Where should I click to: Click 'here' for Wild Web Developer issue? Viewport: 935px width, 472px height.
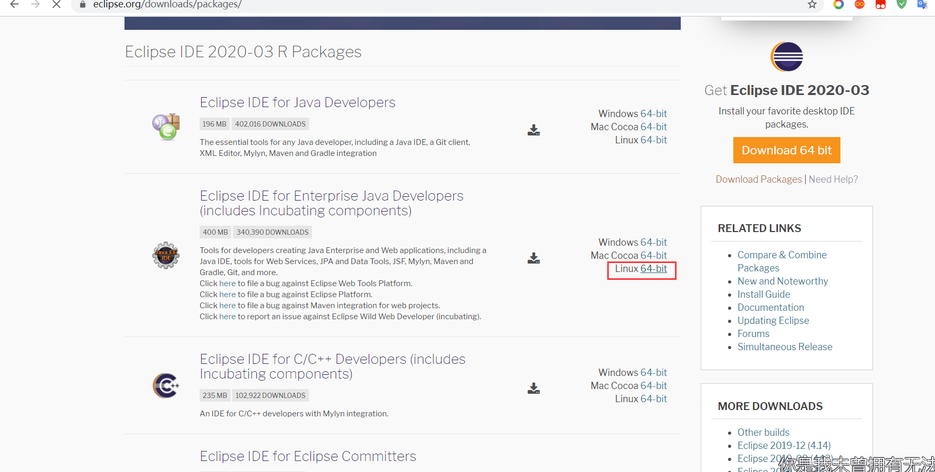pyautogui.click(x=227, y=317)
